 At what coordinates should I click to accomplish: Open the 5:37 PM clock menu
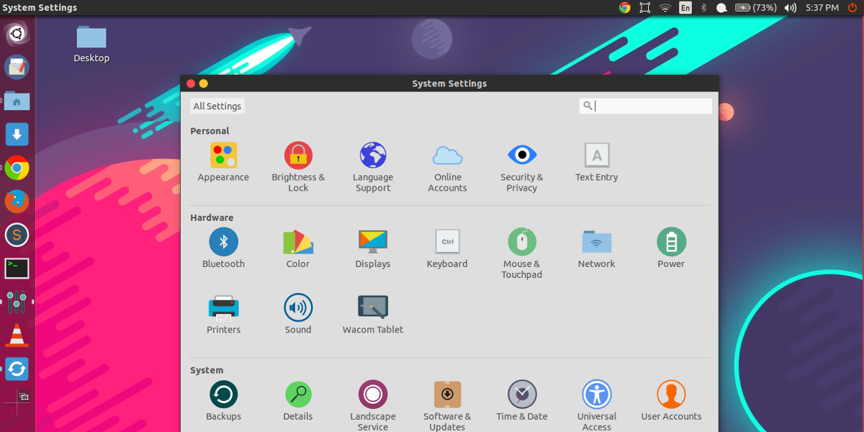tap(822, 8)
